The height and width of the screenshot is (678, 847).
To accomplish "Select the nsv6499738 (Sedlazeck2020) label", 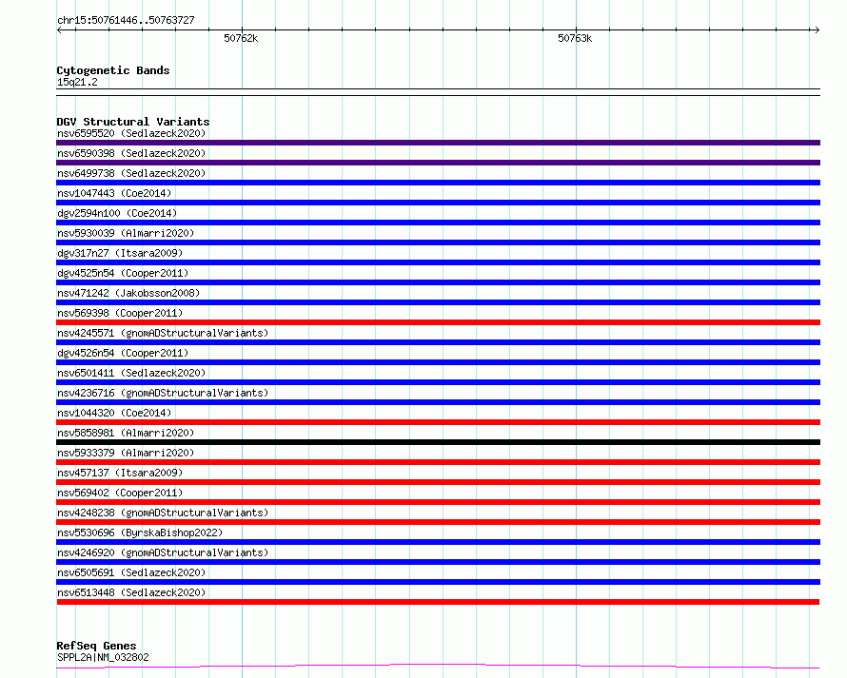I will point(131,173).
